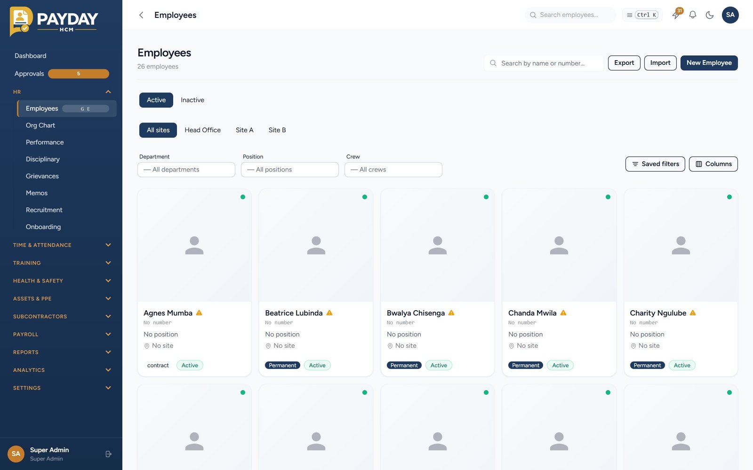Filter by Site B tab
753x470 pixels.
point(277,130)
